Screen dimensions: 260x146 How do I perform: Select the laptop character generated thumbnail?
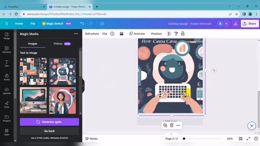62,71
